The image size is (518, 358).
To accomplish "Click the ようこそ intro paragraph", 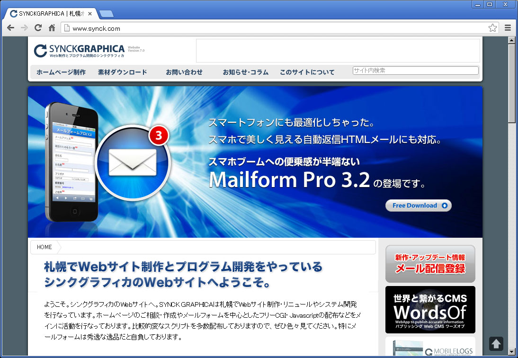I will click(202, 320).
